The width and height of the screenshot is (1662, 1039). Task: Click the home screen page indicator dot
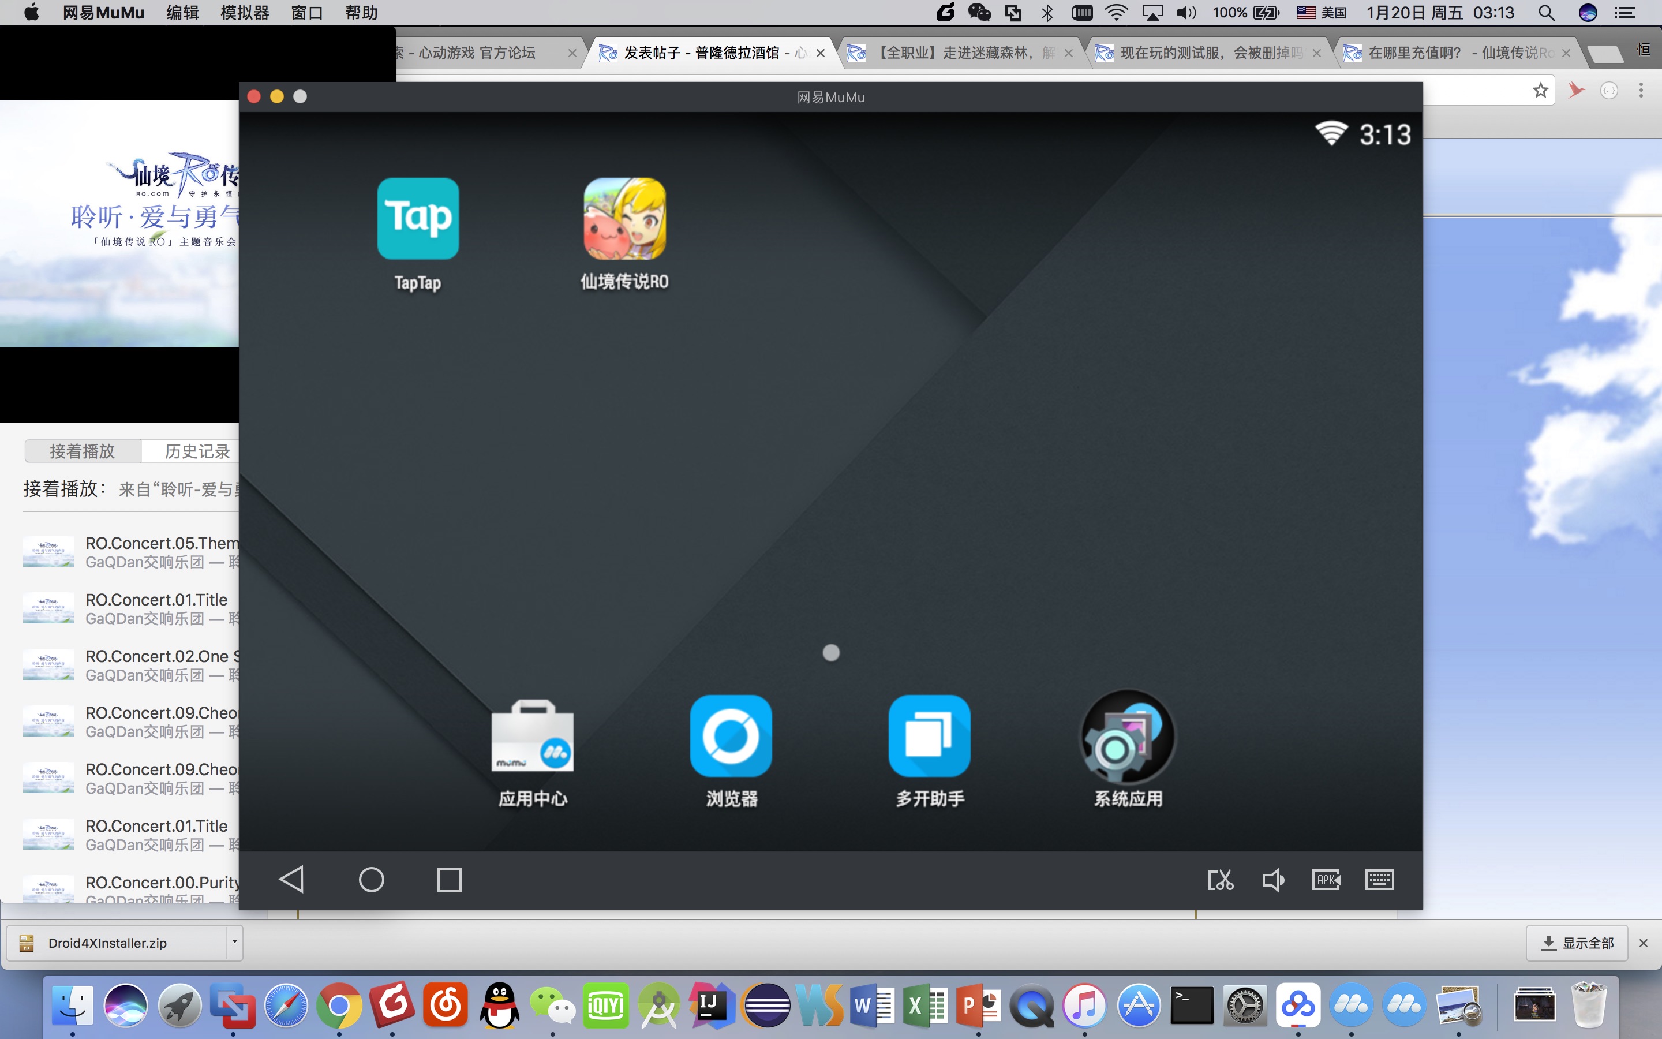(x=831, y=653)
